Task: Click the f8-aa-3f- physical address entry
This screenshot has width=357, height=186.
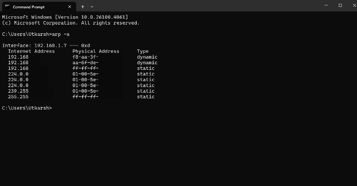Action: coord(85,57)
